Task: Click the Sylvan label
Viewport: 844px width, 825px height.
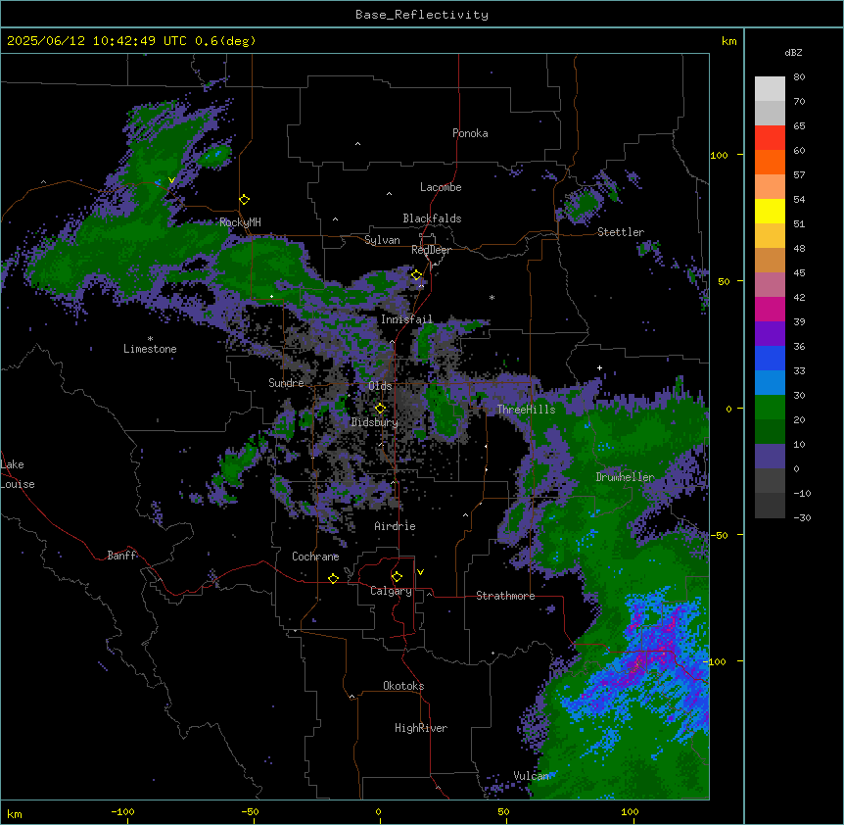Action: tap(382, 240)
